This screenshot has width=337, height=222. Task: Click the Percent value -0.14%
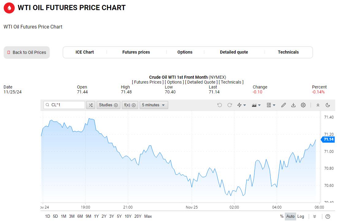point(318,92)
